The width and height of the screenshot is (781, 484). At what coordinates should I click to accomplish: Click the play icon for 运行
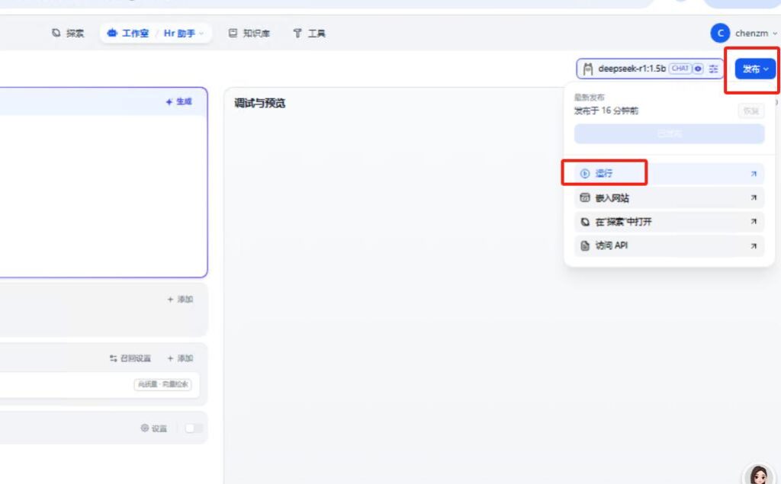(585, 174)
